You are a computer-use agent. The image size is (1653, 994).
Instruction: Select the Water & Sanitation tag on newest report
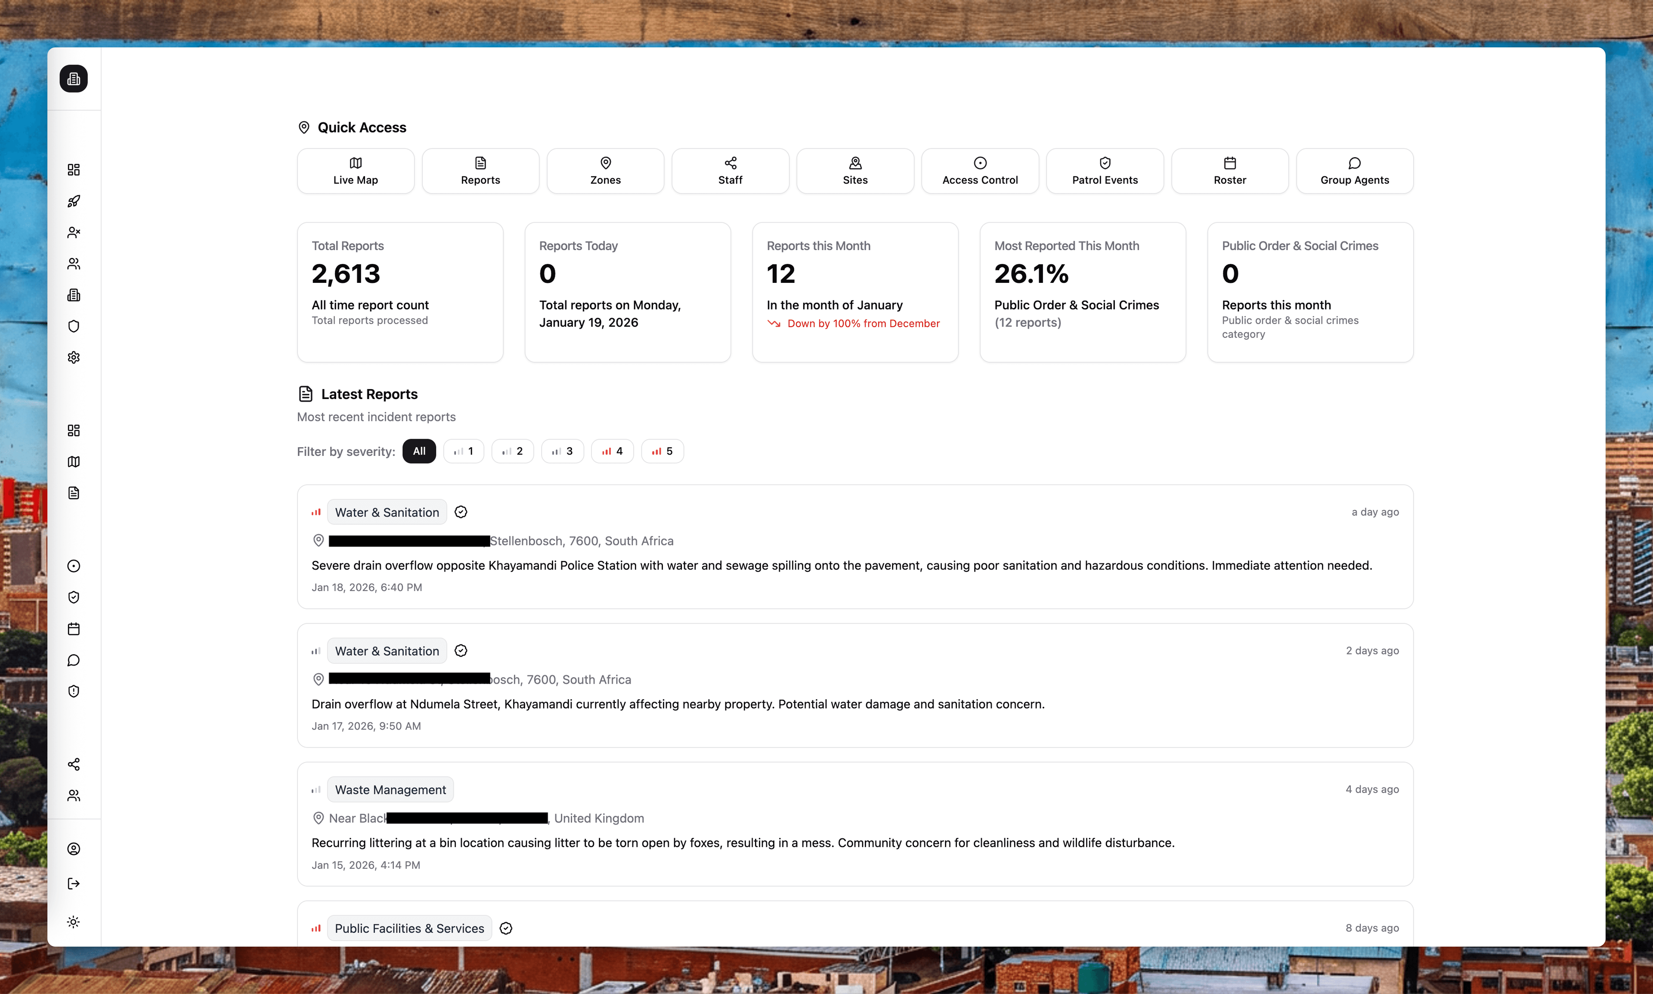(387, 512)
